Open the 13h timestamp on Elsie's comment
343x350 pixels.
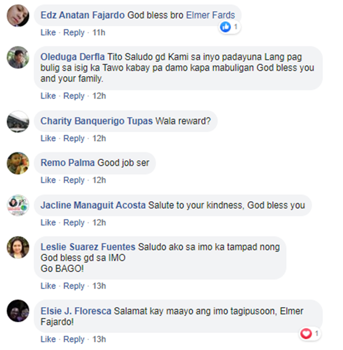(x=99, y=339)
